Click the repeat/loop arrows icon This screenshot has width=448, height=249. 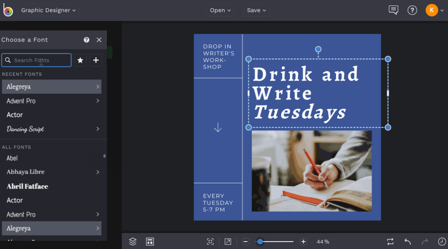point(390,242)
